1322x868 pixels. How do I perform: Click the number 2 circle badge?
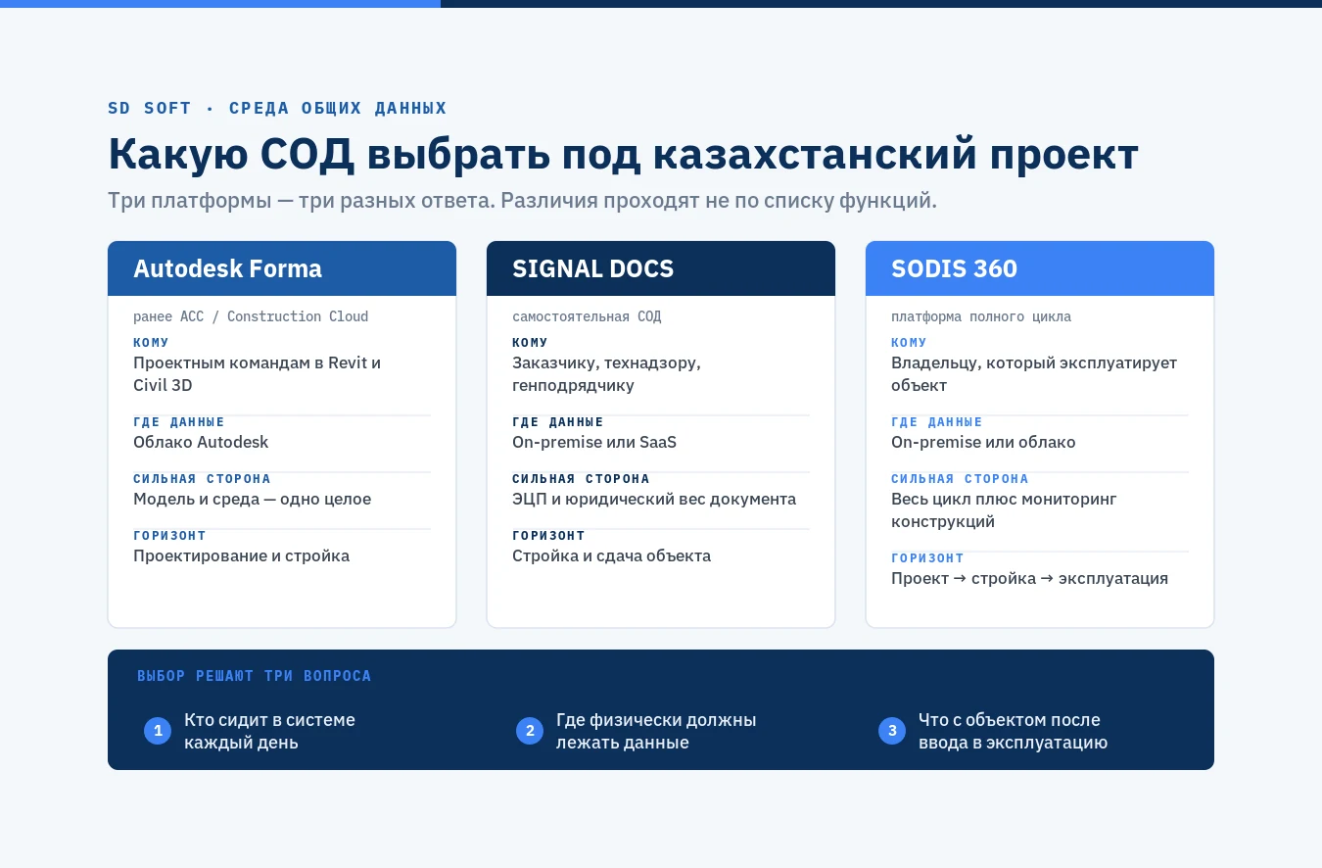[x=530, y=731]
